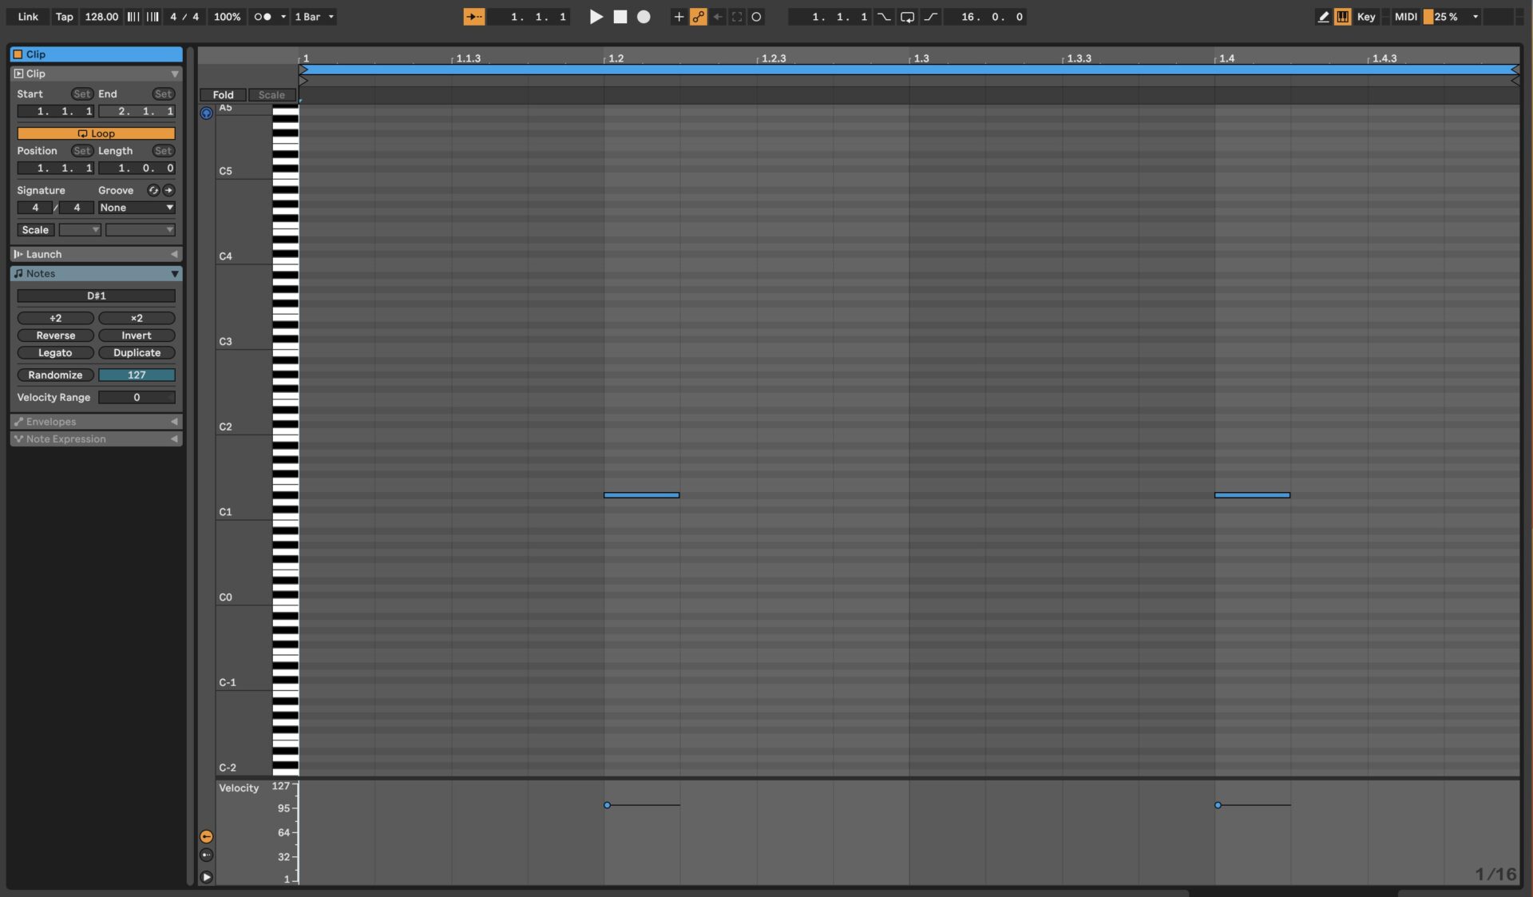
Task: Toggle Loop in the Clip panel
Action: (95, 133)
